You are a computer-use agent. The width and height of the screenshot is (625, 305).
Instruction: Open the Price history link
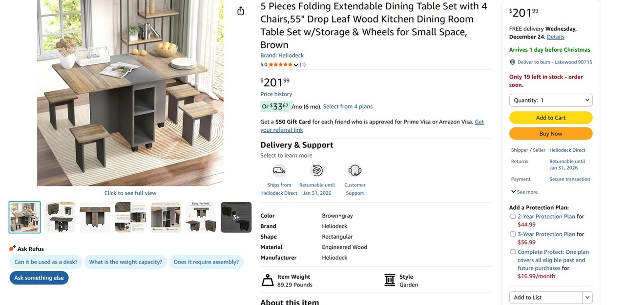tap(276, 94)
